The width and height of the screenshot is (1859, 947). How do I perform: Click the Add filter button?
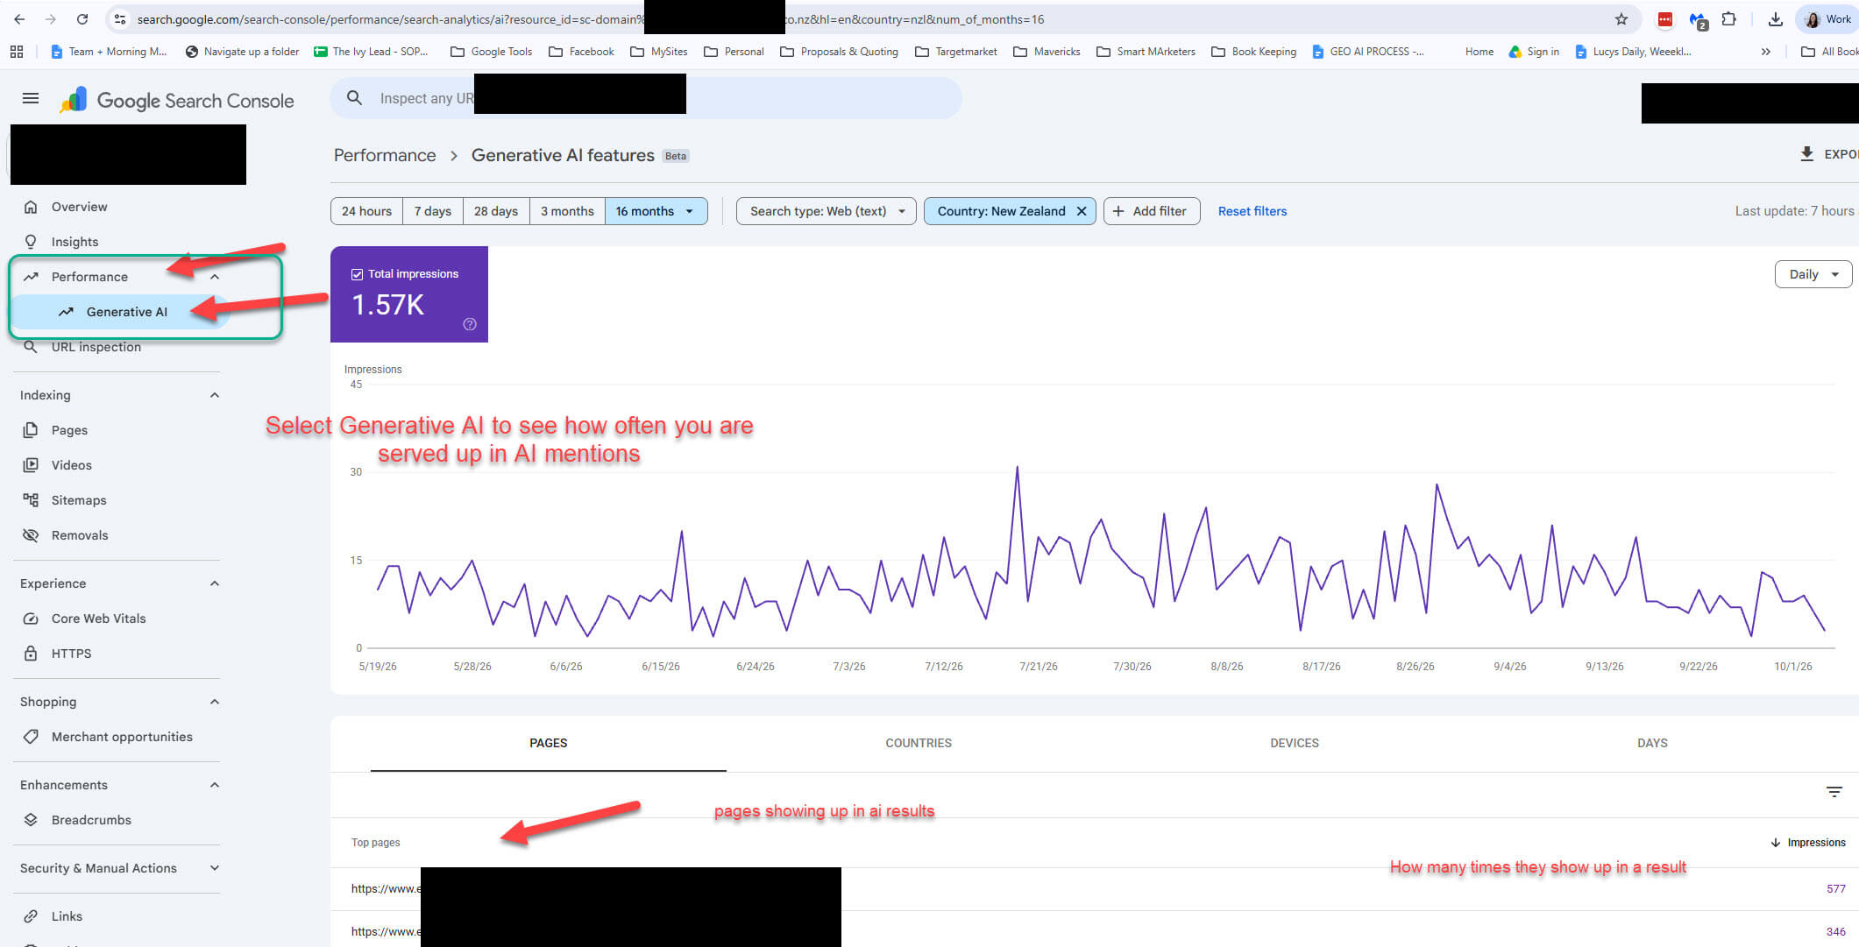[x=1152, y=211]
